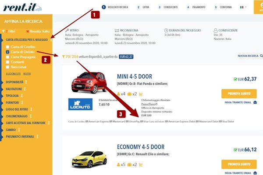Image resolution: width=263 pixels, height=175 pixels.
Task: Click green check beside EUR 62,37 price
Action: (235, 79)
